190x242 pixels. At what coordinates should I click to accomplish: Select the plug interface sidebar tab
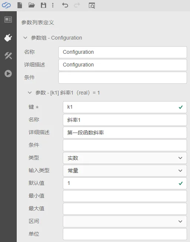tap(8, 38)
